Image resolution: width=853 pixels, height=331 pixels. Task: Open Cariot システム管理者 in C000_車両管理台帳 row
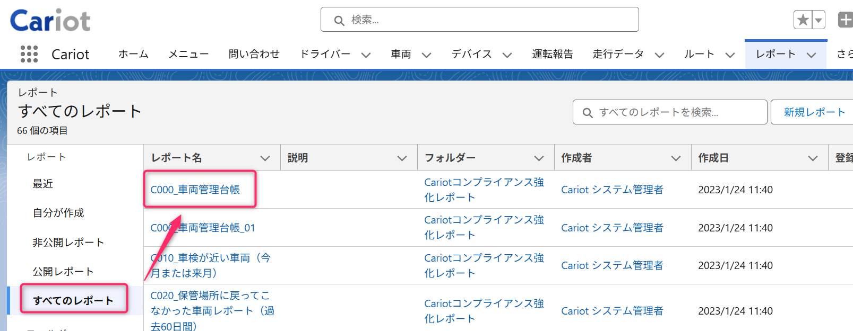[x=612, y=190]
